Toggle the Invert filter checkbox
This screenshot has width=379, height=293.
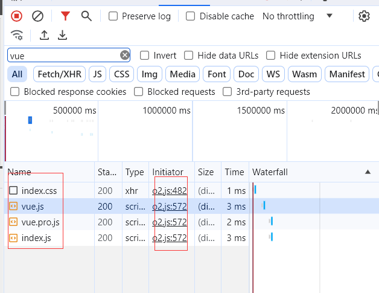145,56
